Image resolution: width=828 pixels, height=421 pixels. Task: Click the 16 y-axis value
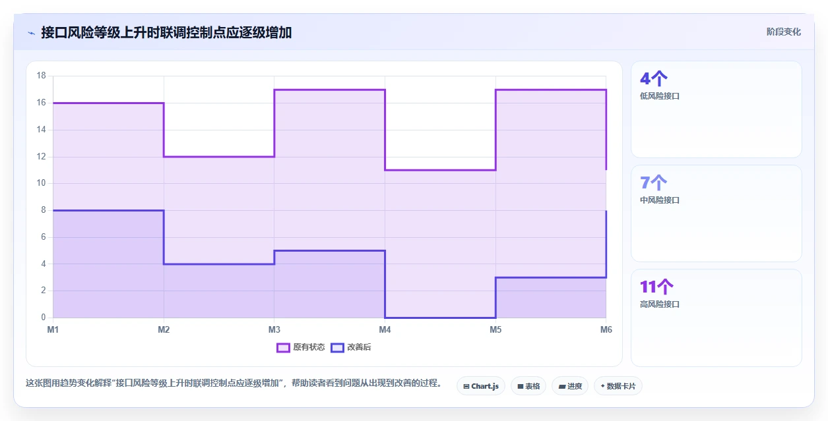(41, 103)
